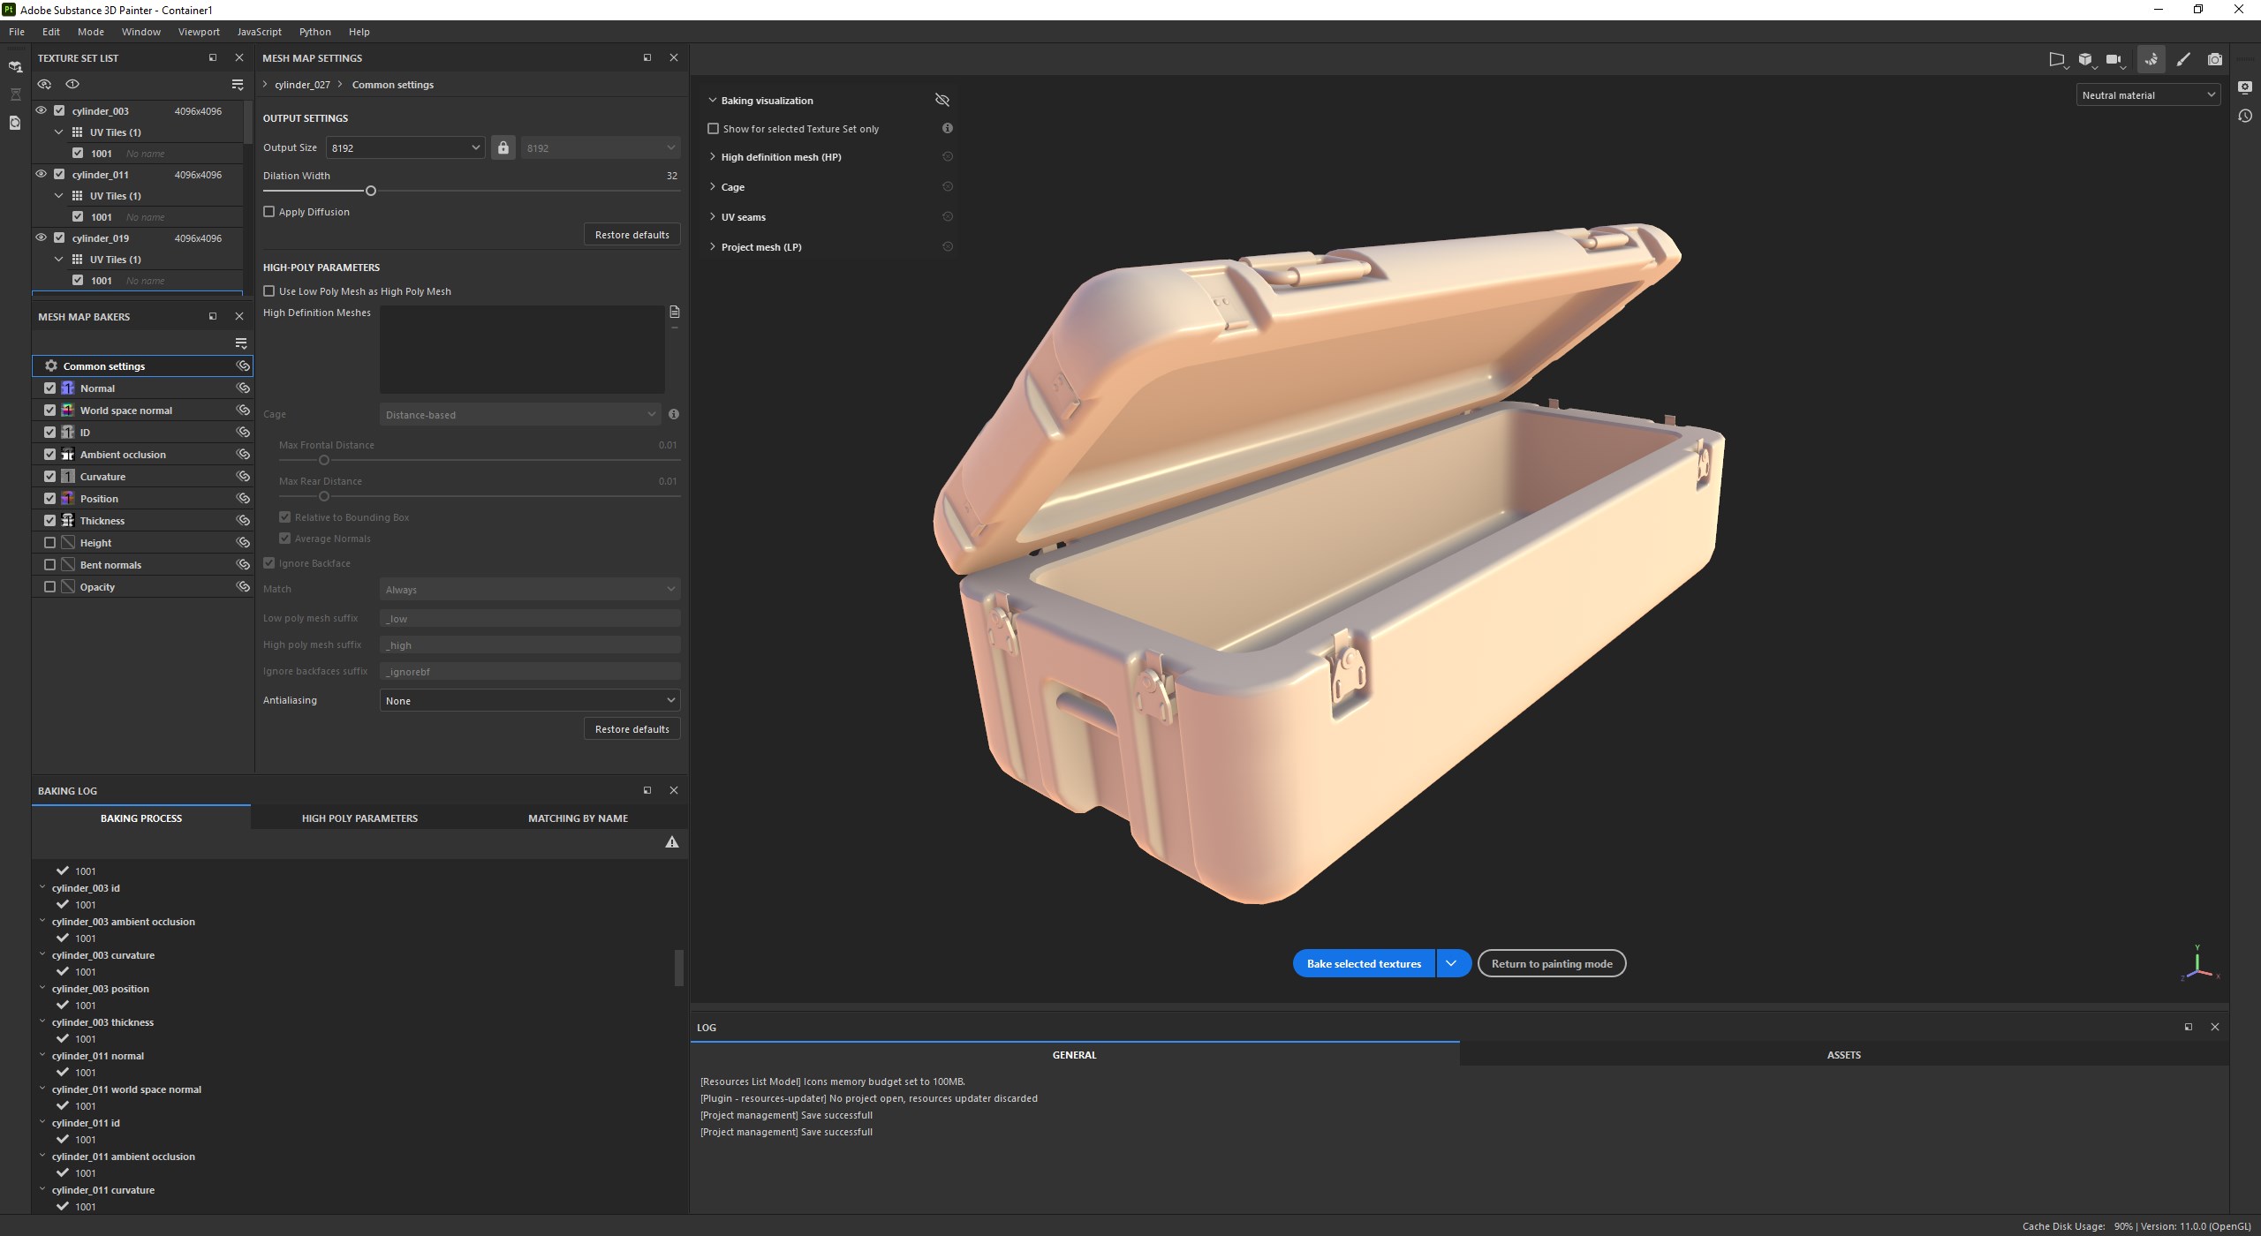Check Apply Diffusion option
2261x1236 pixels.
pyautogui.click(x=269, y=212)
